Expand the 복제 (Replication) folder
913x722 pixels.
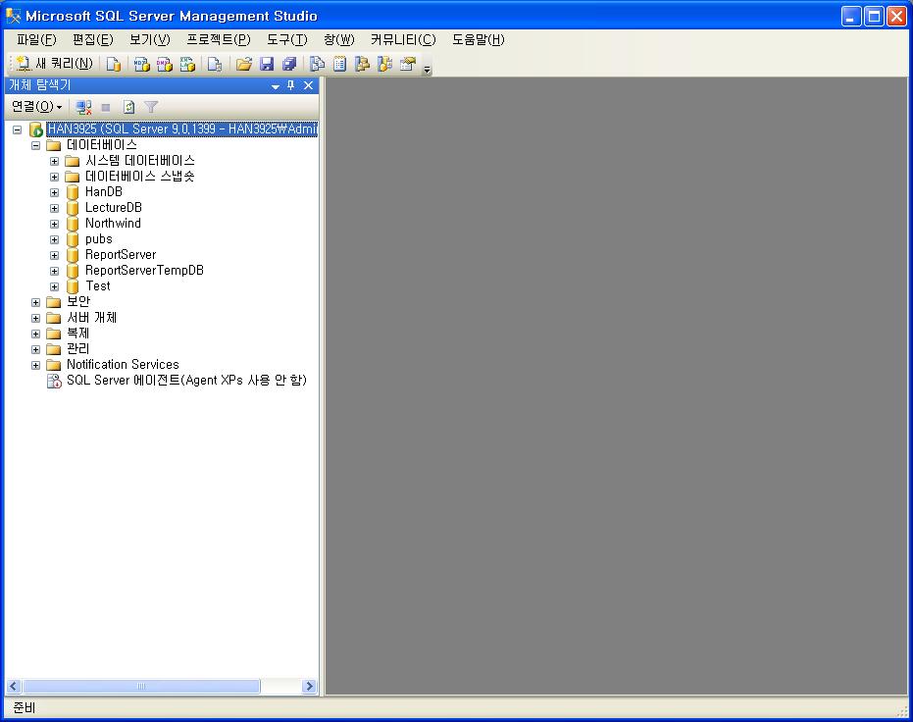pyautogui.click(x=35, y=335)
